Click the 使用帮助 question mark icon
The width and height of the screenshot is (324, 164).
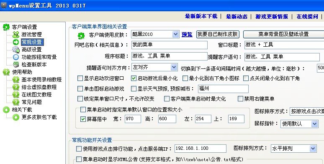click(6, 72)
